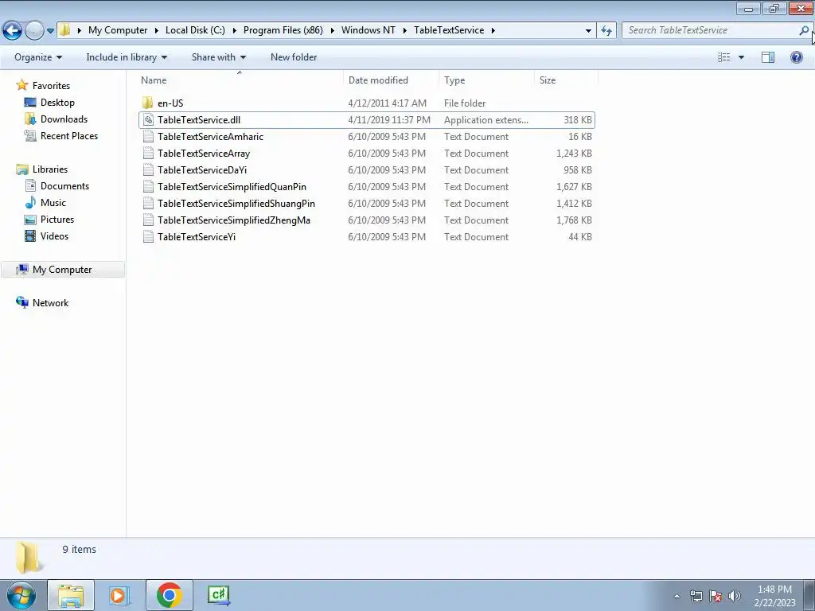Open Desktop in Favorites
Screen dimensions: 815x611
(57, 103)
